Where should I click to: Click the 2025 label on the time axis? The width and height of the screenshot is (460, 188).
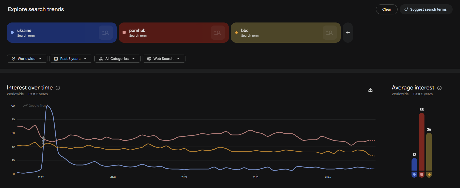256,177
